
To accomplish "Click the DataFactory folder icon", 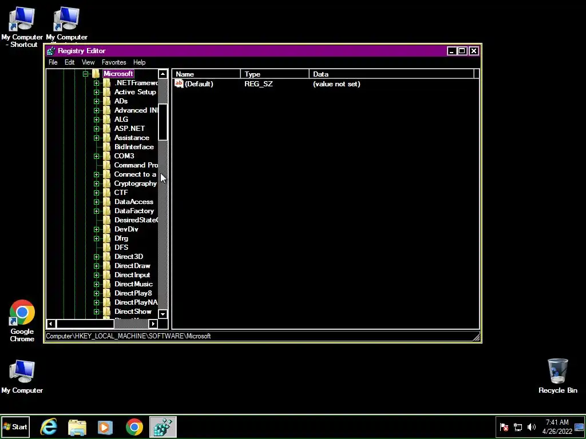I will click(x=106, y=211).
